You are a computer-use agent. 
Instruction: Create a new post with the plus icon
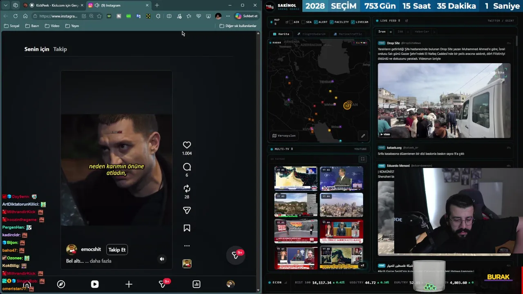click(x=129, y=284)
